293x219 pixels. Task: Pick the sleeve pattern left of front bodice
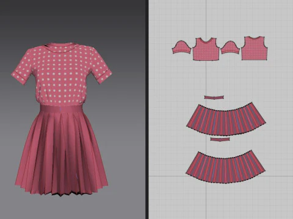[x=182, y=48]
